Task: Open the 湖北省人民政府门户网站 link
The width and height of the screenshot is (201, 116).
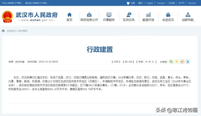Action: pyautogui.click(x=36, y=3)
